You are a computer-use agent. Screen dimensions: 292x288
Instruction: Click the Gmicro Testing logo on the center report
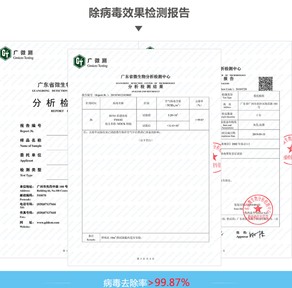pyautogui.click(x=91, y=62)
